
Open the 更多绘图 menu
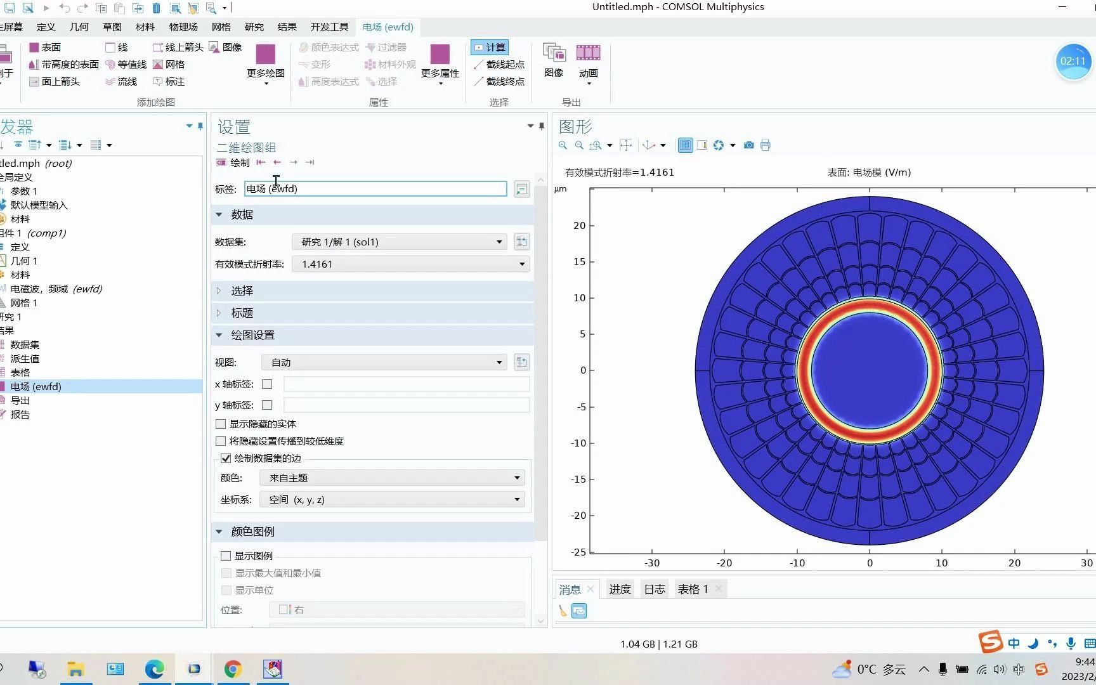pos(266,65)
